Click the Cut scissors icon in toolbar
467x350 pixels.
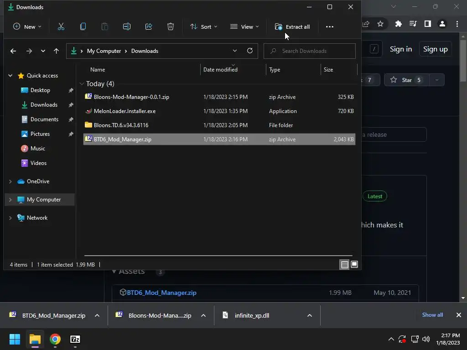pos(61,27)
